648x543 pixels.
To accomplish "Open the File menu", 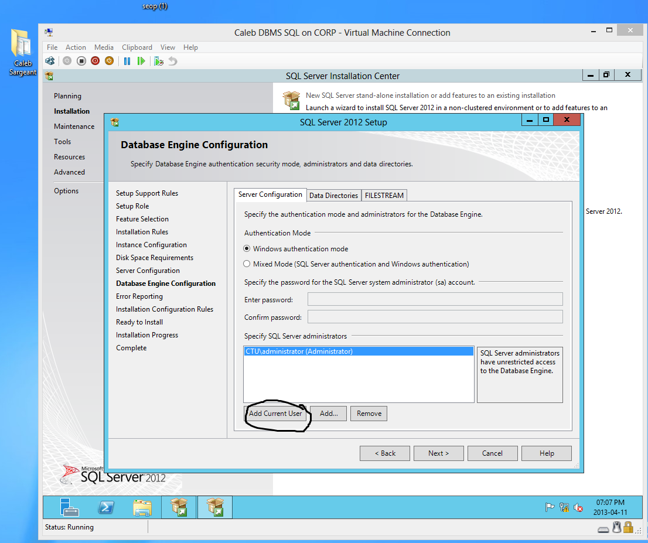I will (52, 47).
